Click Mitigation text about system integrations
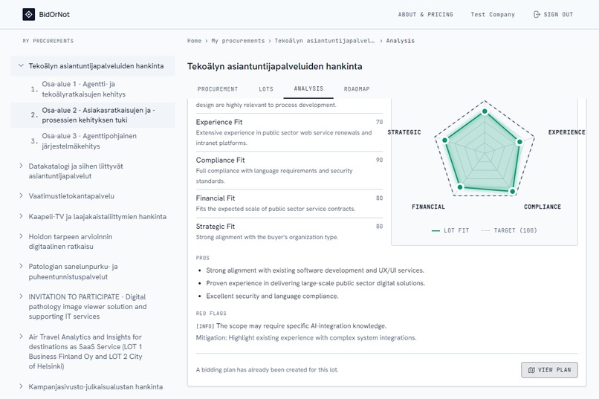Viewport: 599px width, 399px height. click(x=306, y=338)
